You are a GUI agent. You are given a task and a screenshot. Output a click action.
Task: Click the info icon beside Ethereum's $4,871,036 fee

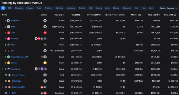(x=71, y=21)
